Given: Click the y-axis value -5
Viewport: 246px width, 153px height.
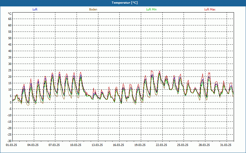Looking at the screenshot, I should [10, 109].
